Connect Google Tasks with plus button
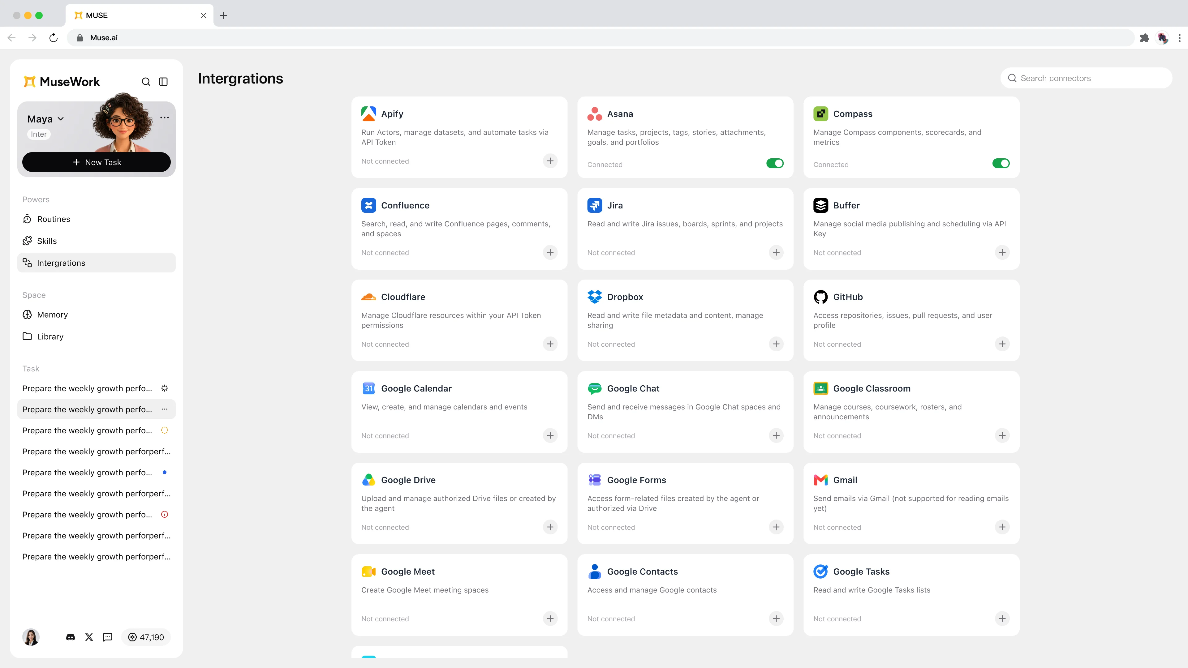This screenshot has height=668, width=1188. click(1002, 619)
